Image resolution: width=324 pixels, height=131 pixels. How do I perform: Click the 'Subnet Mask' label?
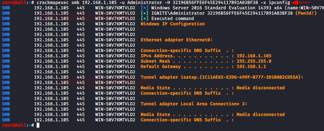155,61
